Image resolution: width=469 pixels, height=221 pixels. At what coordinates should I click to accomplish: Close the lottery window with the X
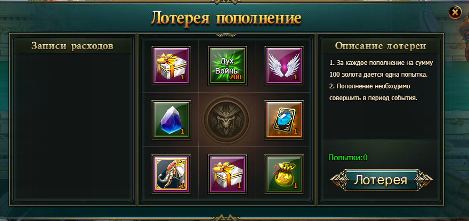point(455,13)
